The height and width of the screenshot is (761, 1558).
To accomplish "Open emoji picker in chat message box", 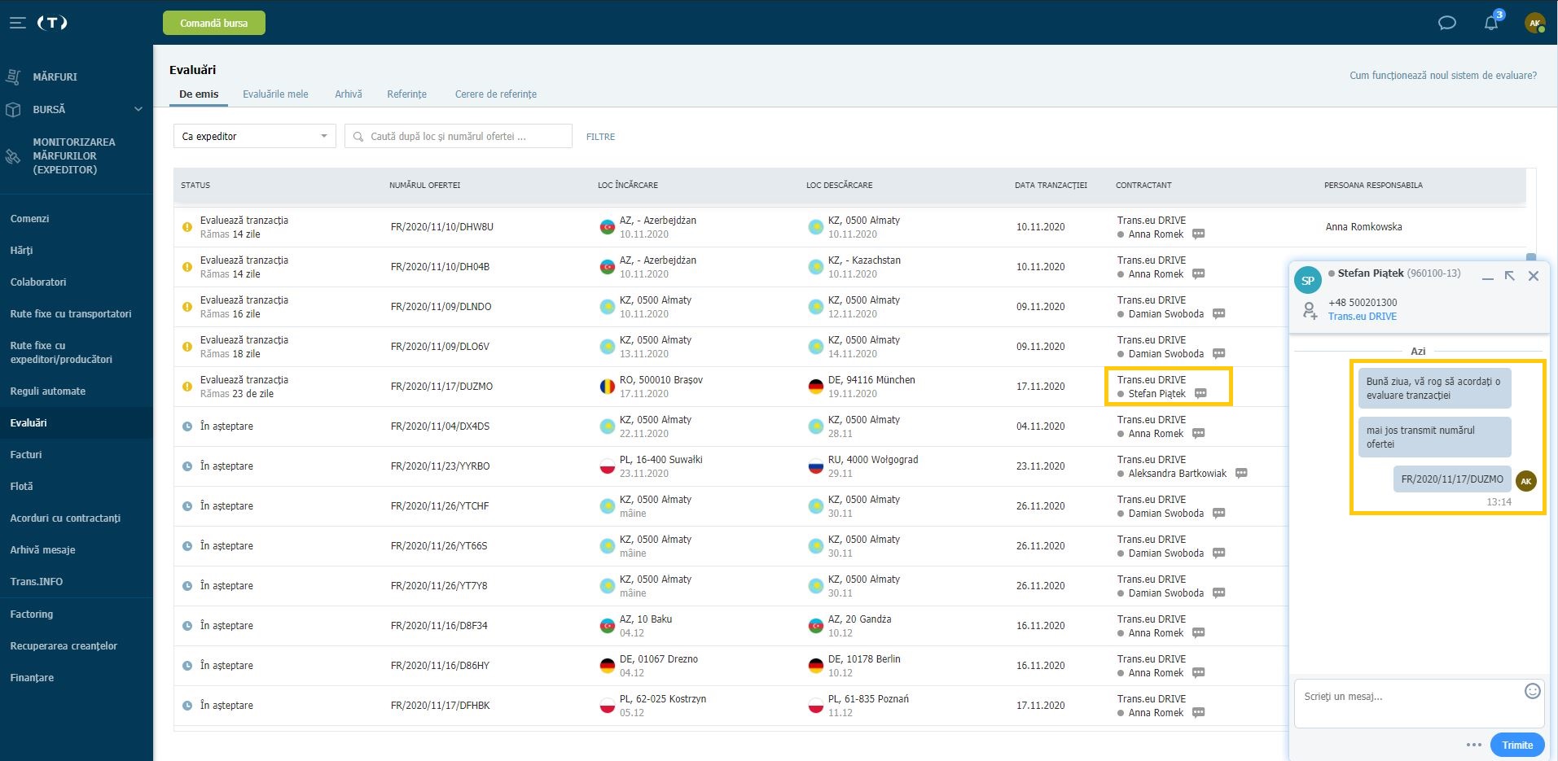I will click(x=1532, y=691).
